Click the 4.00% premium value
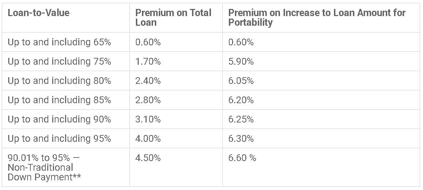The image size is (423, 190). (148, 139)
